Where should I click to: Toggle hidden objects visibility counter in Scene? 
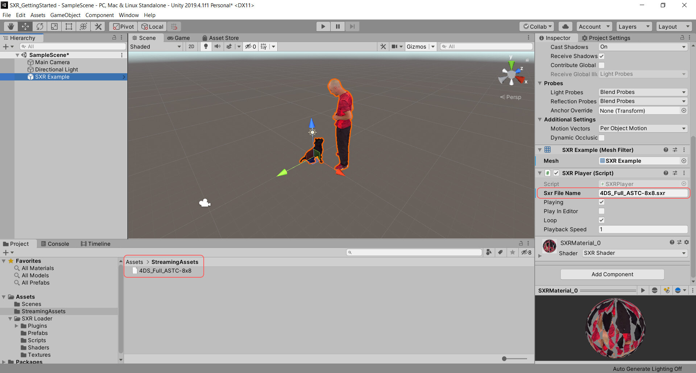coord(250,46)
